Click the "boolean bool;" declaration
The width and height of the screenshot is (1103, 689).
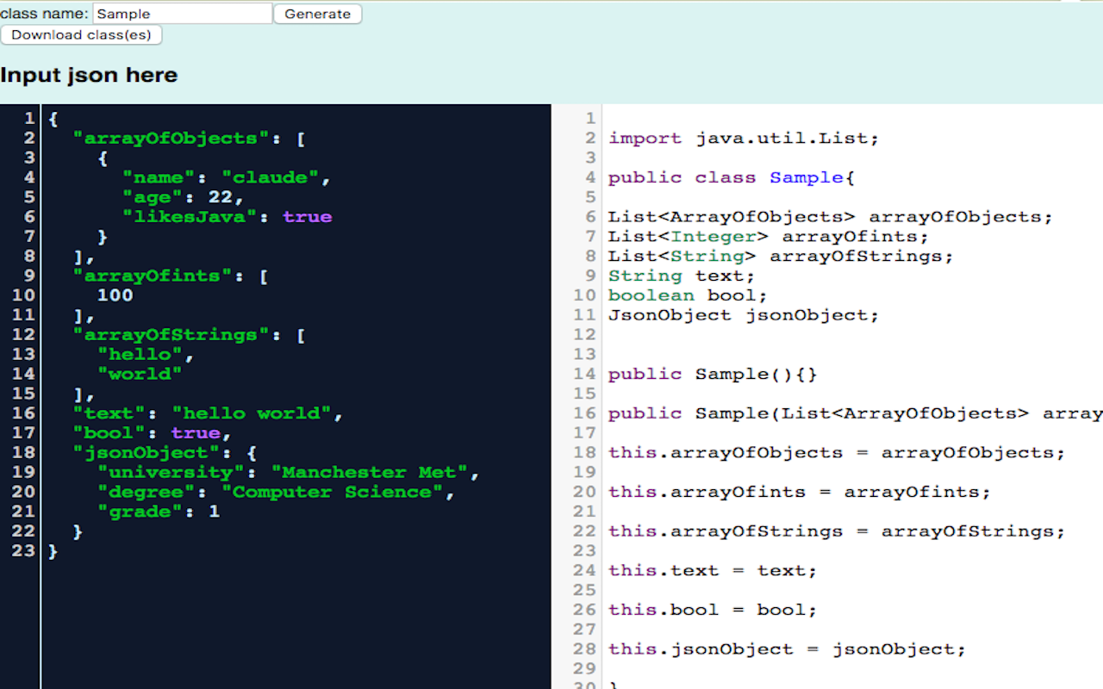[x=688, y=295]
